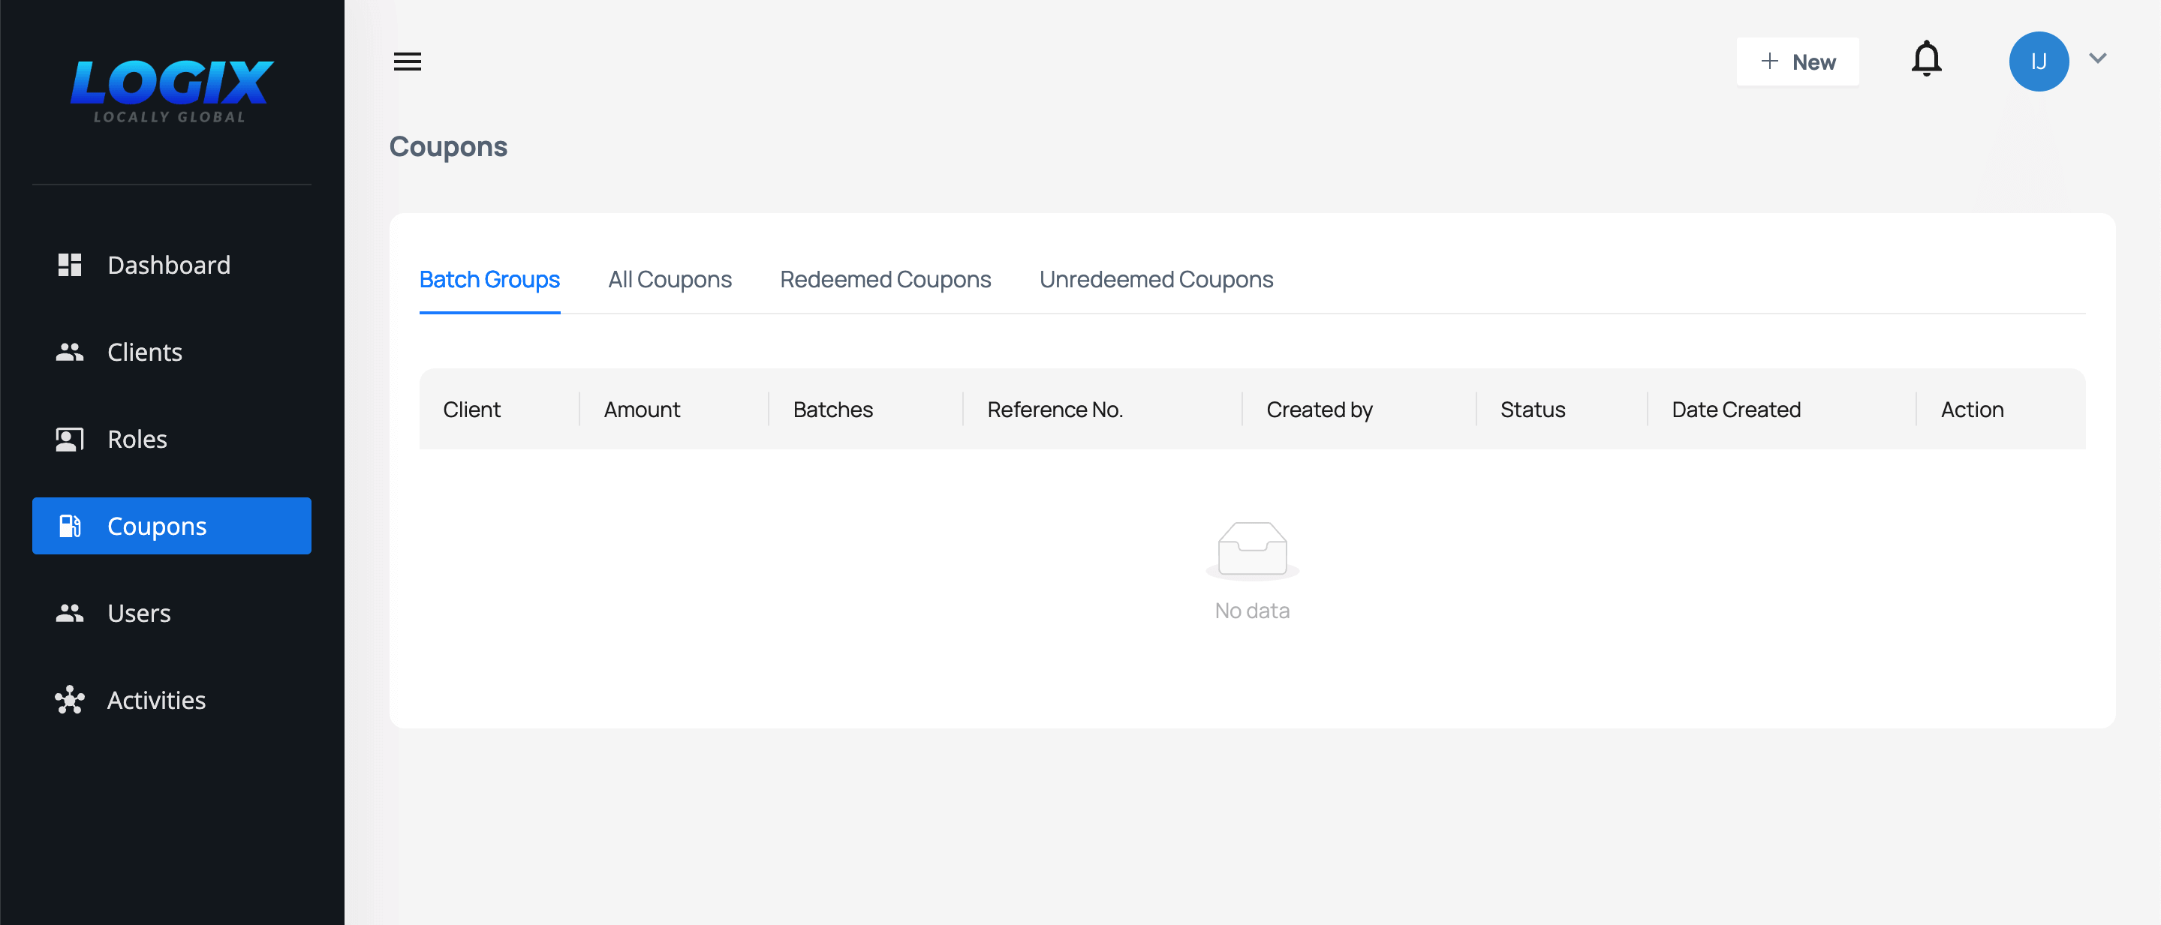Click the New button
The height and width of the screenshot is (925, 2161).
pos(1797,62)
